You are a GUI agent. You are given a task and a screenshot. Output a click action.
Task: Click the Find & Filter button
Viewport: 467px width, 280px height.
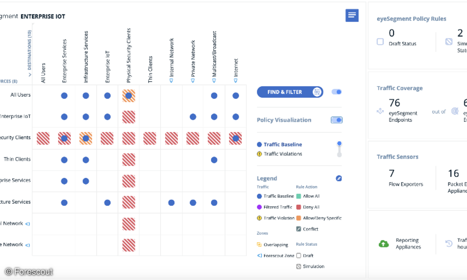(x=290, y=92)
